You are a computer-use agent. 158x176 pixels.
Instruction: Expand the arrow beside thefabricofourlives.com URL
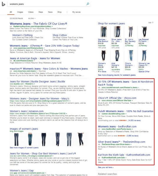click(x=52, y=26)
